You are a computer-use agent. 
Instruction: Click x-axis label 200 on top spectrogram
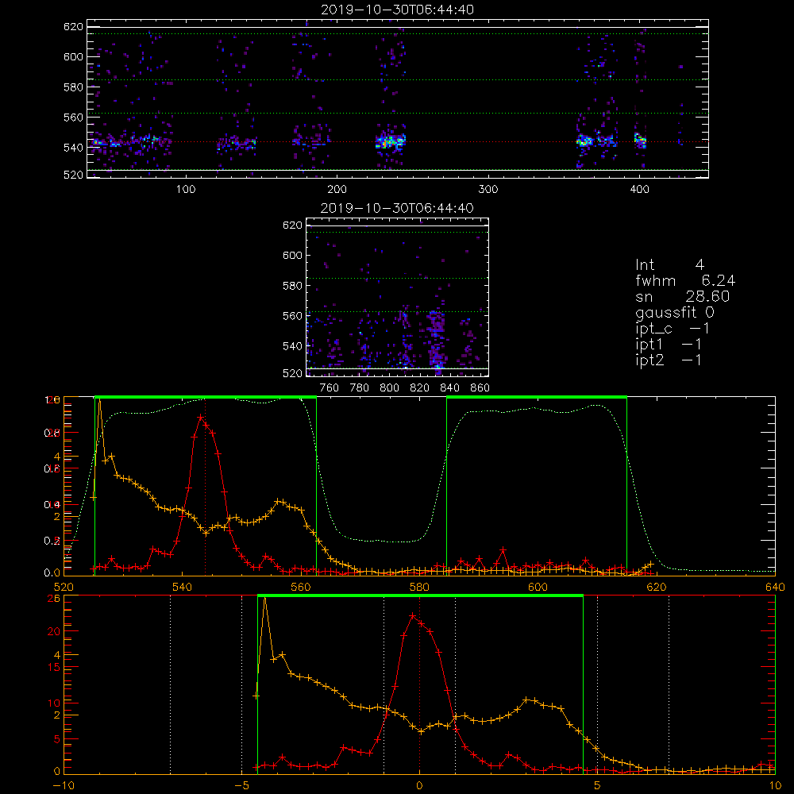coord(337,190)
